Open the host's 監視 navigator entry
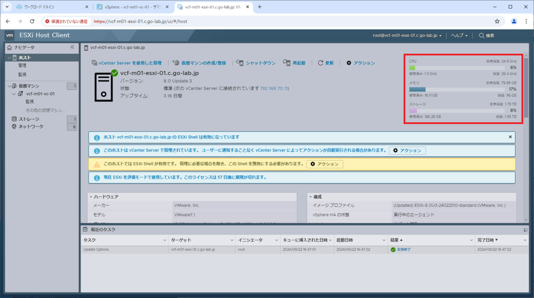 pos(22,74)
